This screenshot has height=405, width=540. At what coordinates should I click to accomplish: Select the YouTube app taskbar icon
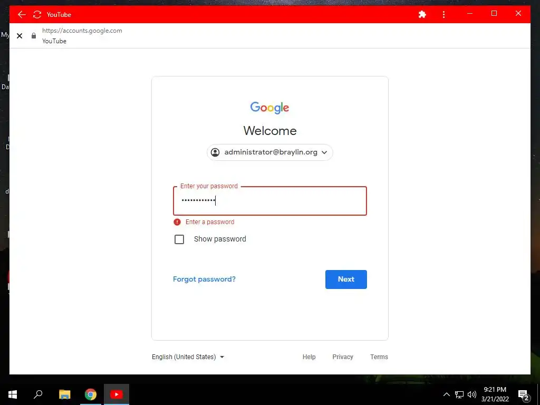click(117, 394)
